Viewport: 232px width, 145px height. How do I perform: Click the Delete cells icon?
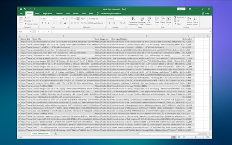pyautogui.click(x=163, y=21)
